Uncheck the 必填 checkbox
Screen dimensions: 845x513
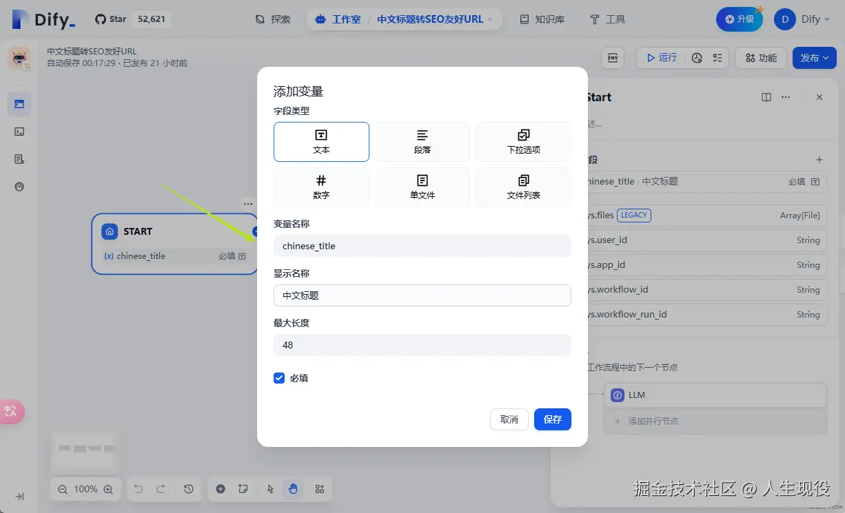(x=279, y=378)
